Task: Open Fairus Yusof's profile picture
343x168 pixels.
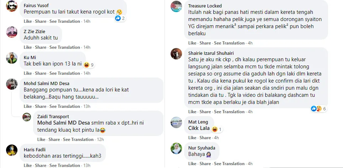Action: (x=12, y=6)
